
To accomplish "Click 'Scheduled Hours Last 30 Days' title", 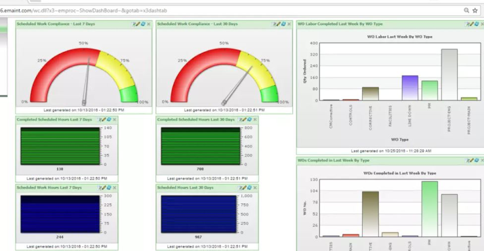I will [185, 187].
